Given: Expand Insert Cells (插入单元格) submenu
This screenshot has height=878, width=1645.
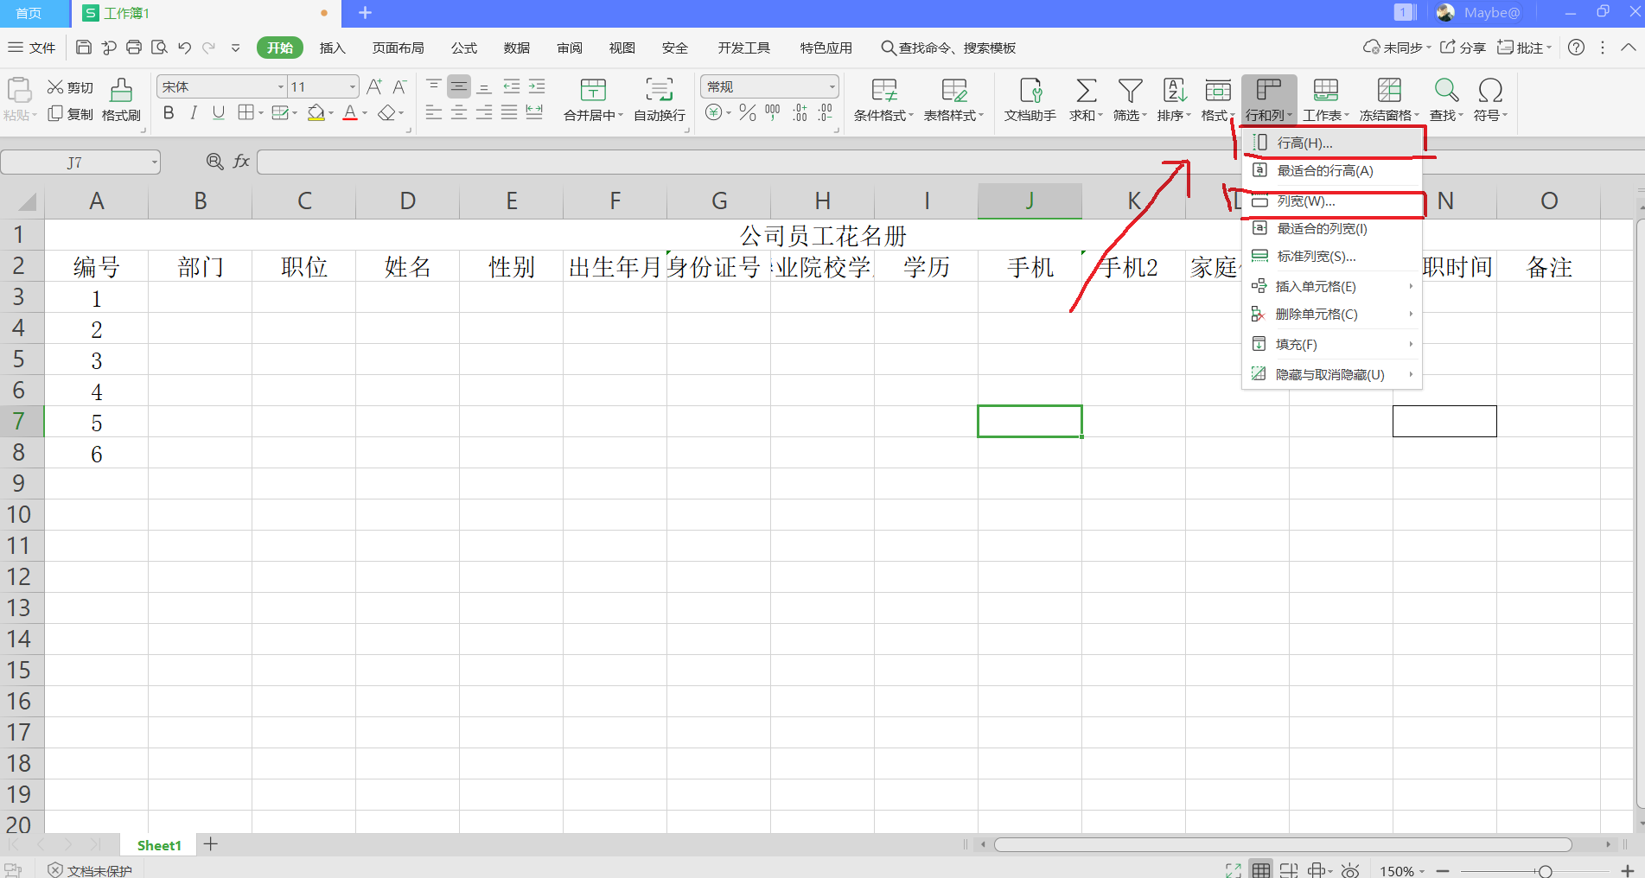Looking at the screenshot, I should pyautogui.click(x=1332, y=286).
